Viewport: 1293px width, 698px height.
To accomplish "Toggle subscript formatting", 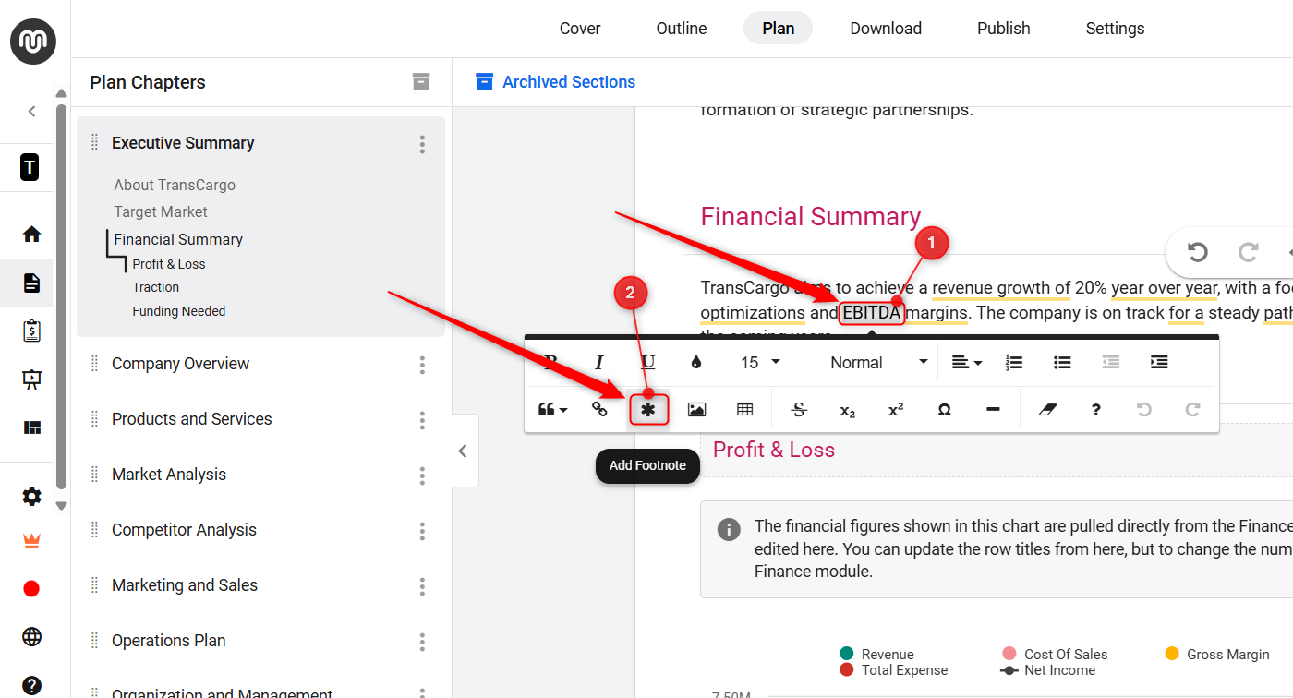I will [847, 410].
